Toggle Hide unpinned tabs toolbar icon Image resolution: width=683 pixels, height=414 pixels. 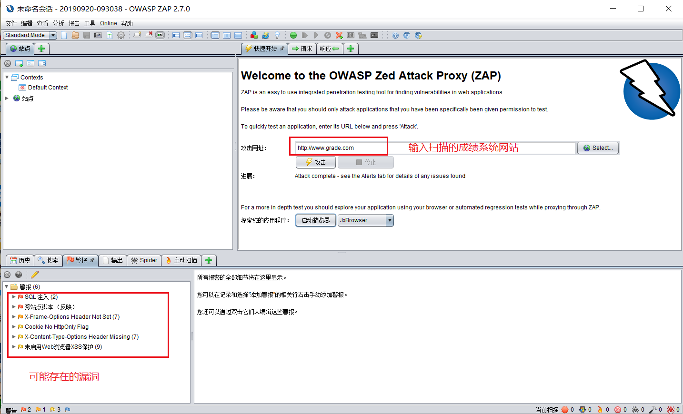click(x=149, y=35)
